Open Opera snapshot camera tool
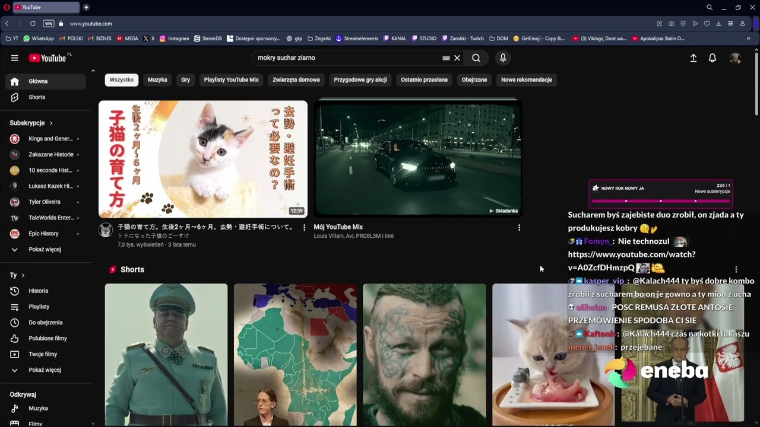 point(671,24)
